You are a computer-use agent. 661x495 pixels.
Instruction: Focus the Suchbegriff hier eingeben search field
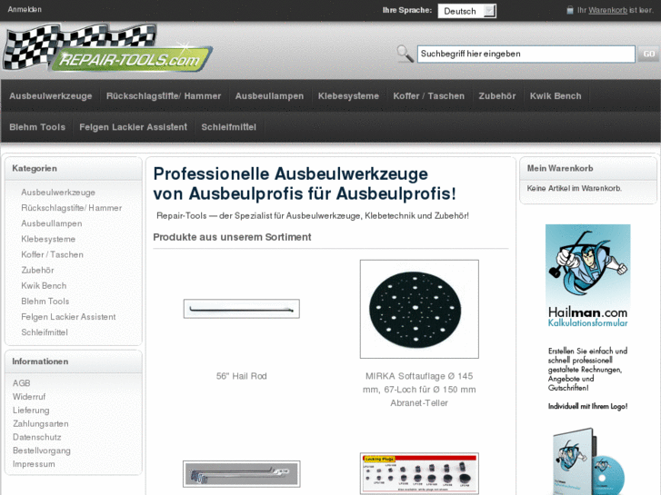(x=526, y=54)
